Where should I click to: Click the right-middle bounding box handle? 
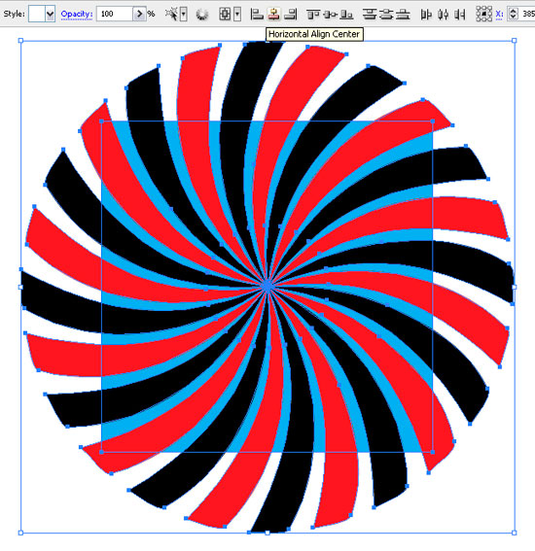[515, 287]
